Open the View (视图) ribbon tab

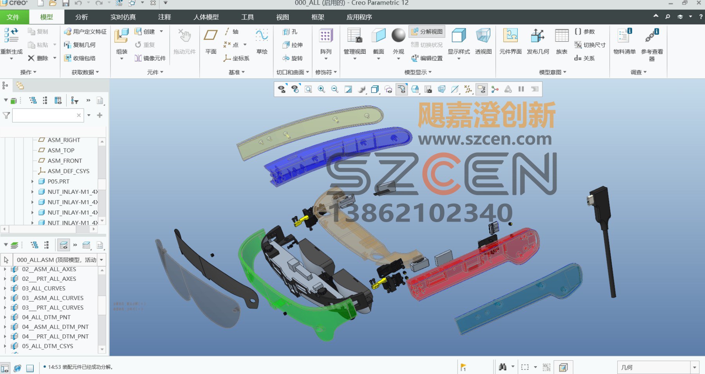[x=282, y=17]
